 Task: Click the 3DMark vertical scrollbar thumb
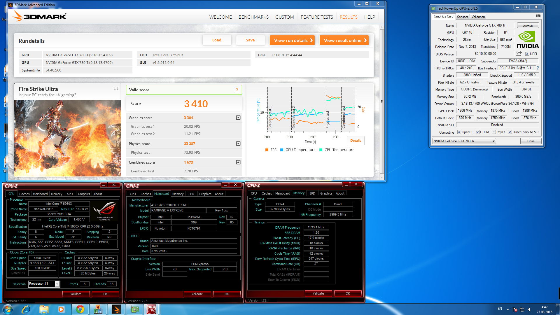[x=382, y=101]
